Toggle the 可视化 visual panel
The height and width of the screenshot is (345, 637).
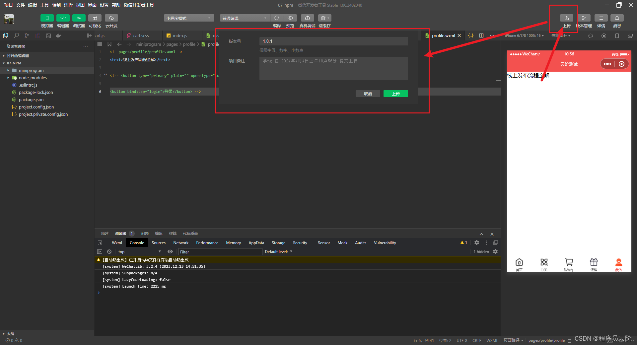[95, 18]
